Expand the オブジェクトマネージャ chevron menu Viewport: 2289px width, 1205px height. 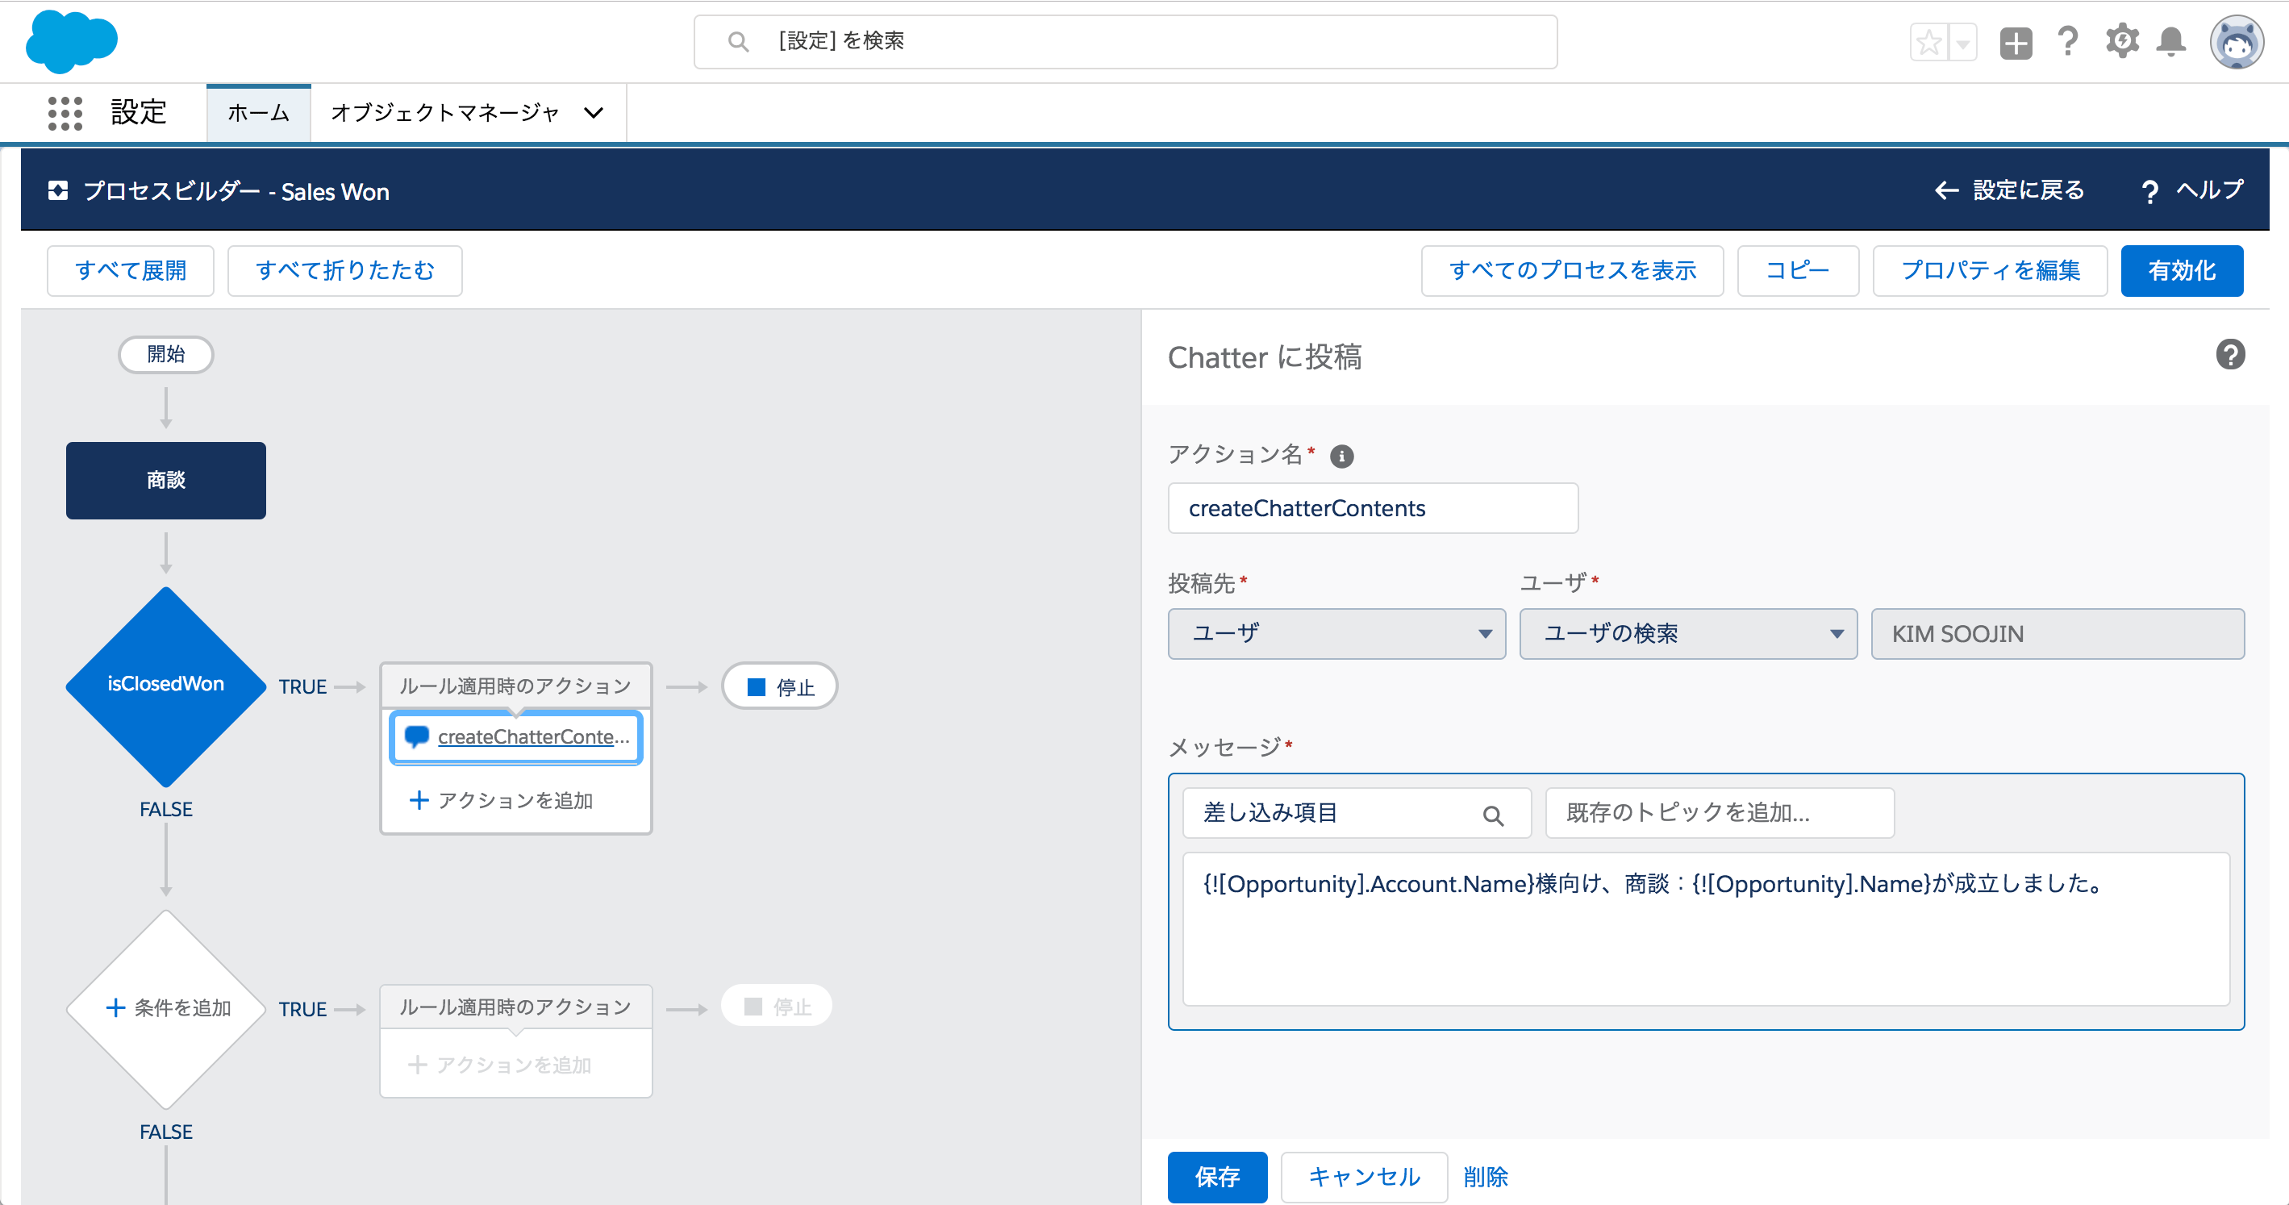(x=594, y=113)
